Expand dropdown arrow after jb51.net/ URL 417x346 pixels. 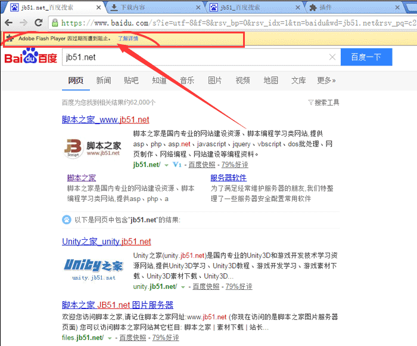pos(166,165)
